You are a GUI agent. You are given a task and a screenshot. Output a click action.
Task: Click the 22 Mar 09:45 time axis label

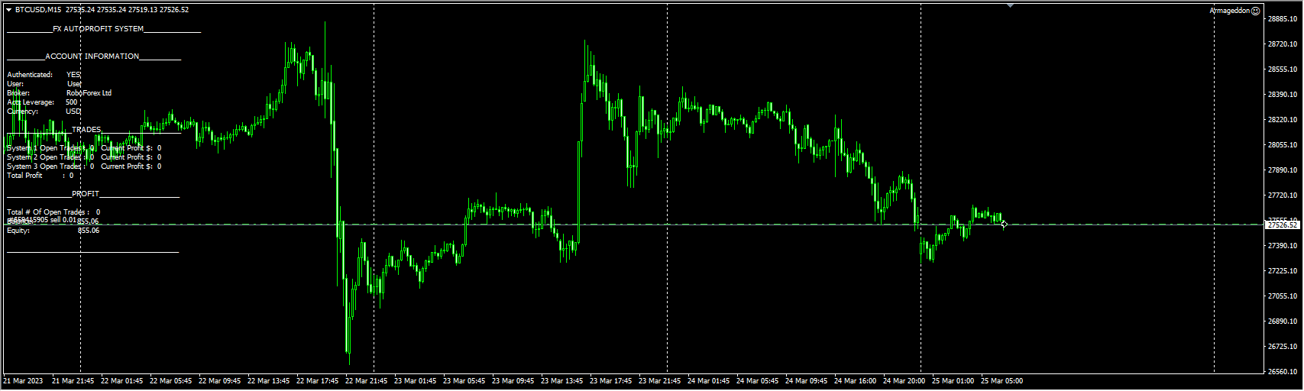coord(220,380)
